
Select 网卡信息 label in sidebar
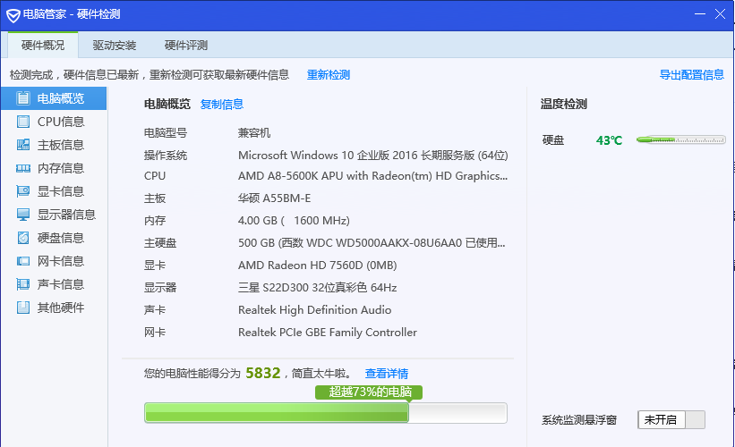click(x=61, y=261)
